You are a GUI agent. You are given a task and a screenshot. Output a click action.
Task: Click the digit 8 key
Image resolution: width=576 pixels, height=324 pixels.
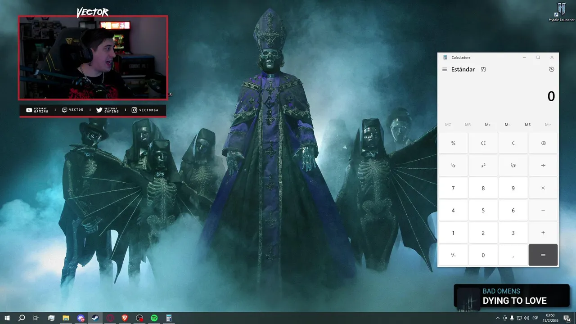(483, 188)
